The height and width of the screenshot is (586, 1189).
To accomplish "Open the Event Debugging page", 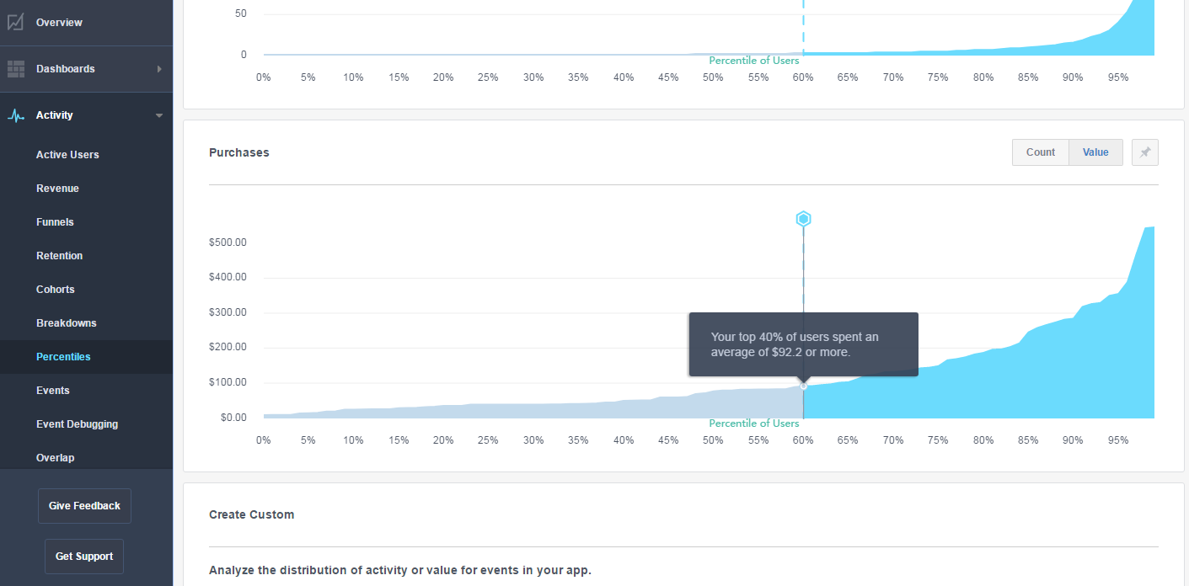I will (78, 424).
